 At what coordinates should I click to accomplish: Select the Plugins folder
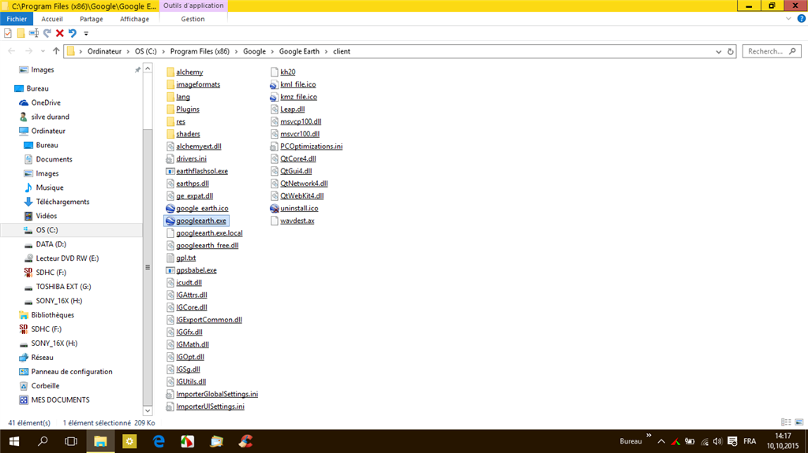(x=182, y=110)
